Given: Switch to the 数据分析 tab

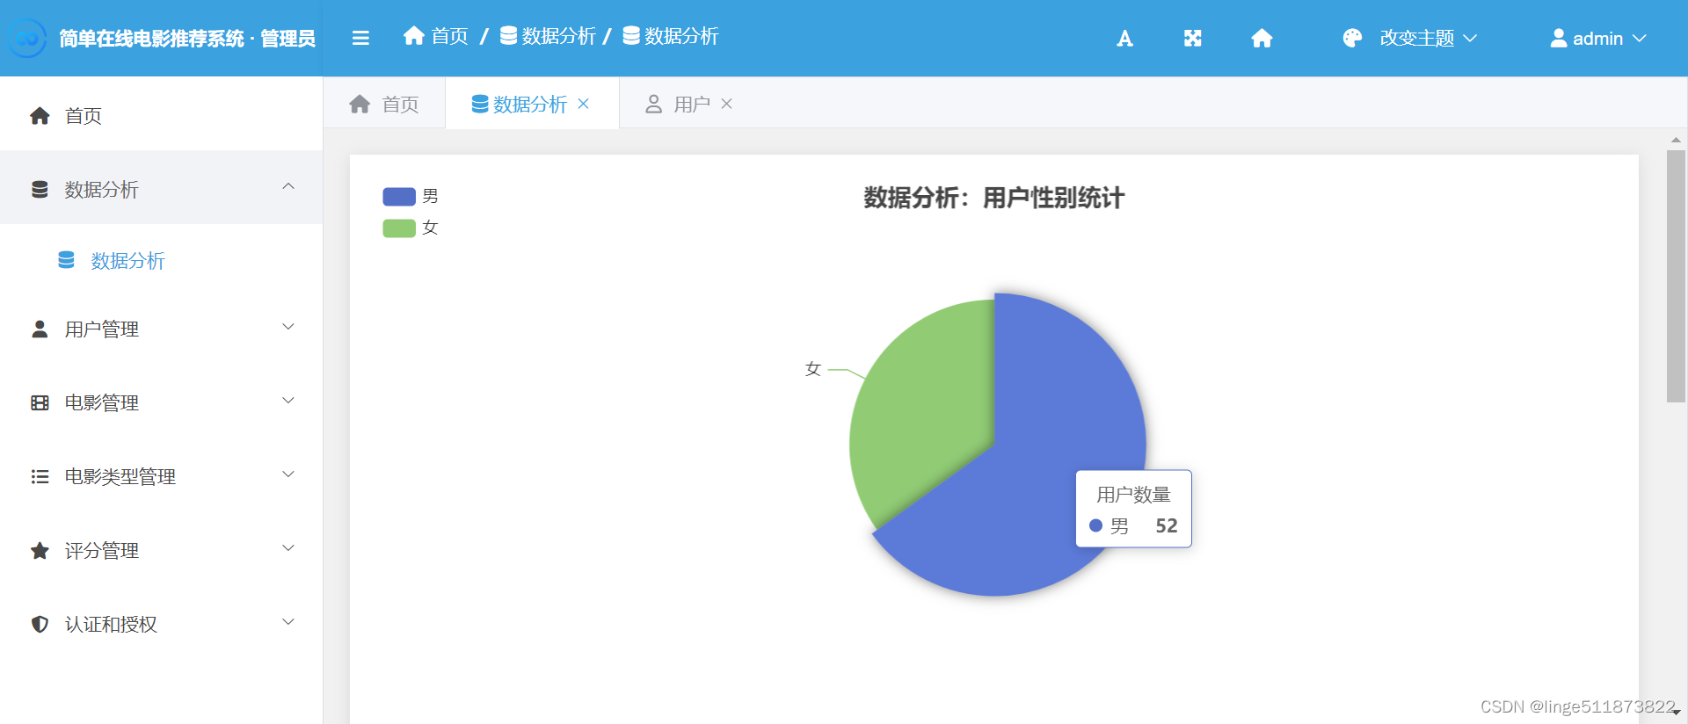Looking at the screenshot, I should point(532,104).
